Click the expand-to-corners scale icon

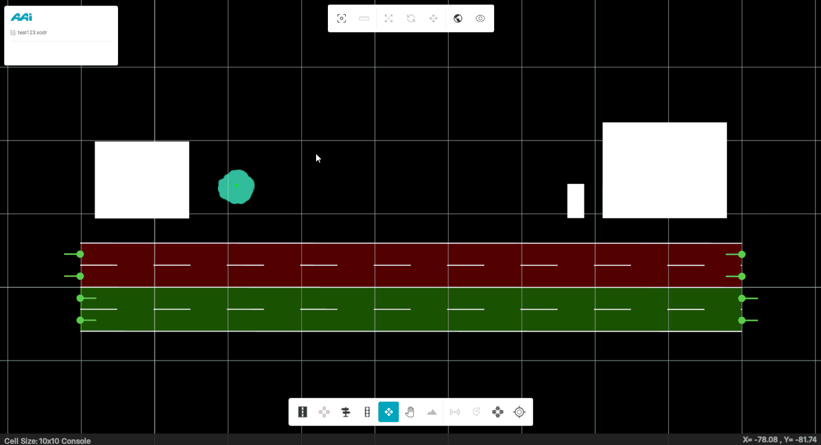388,18
